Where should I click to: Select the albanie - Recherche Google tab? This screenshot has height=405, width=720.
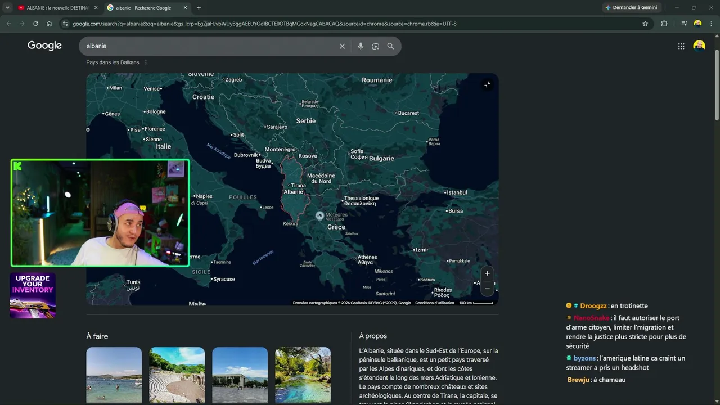(x=147, y=8)
